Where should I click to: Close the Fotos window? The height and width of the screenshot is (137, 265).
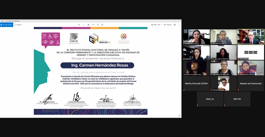click(179, 21)
